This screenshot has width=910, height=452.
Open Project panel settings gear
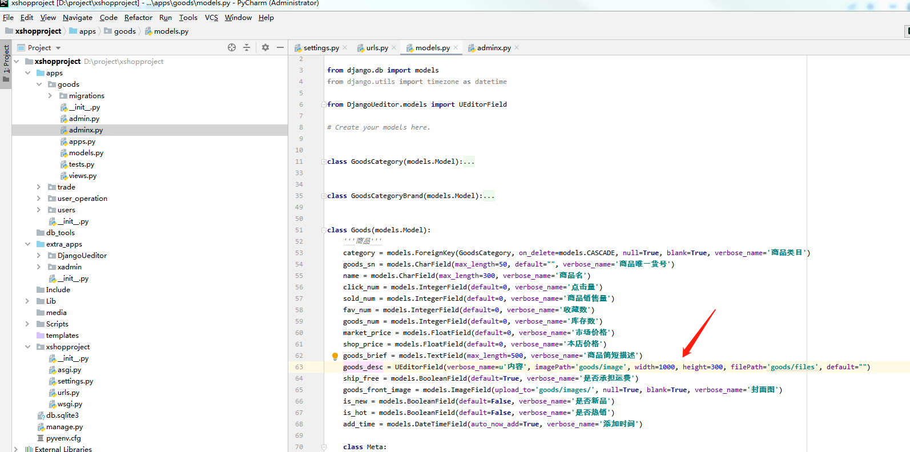[x=265, y=47]
